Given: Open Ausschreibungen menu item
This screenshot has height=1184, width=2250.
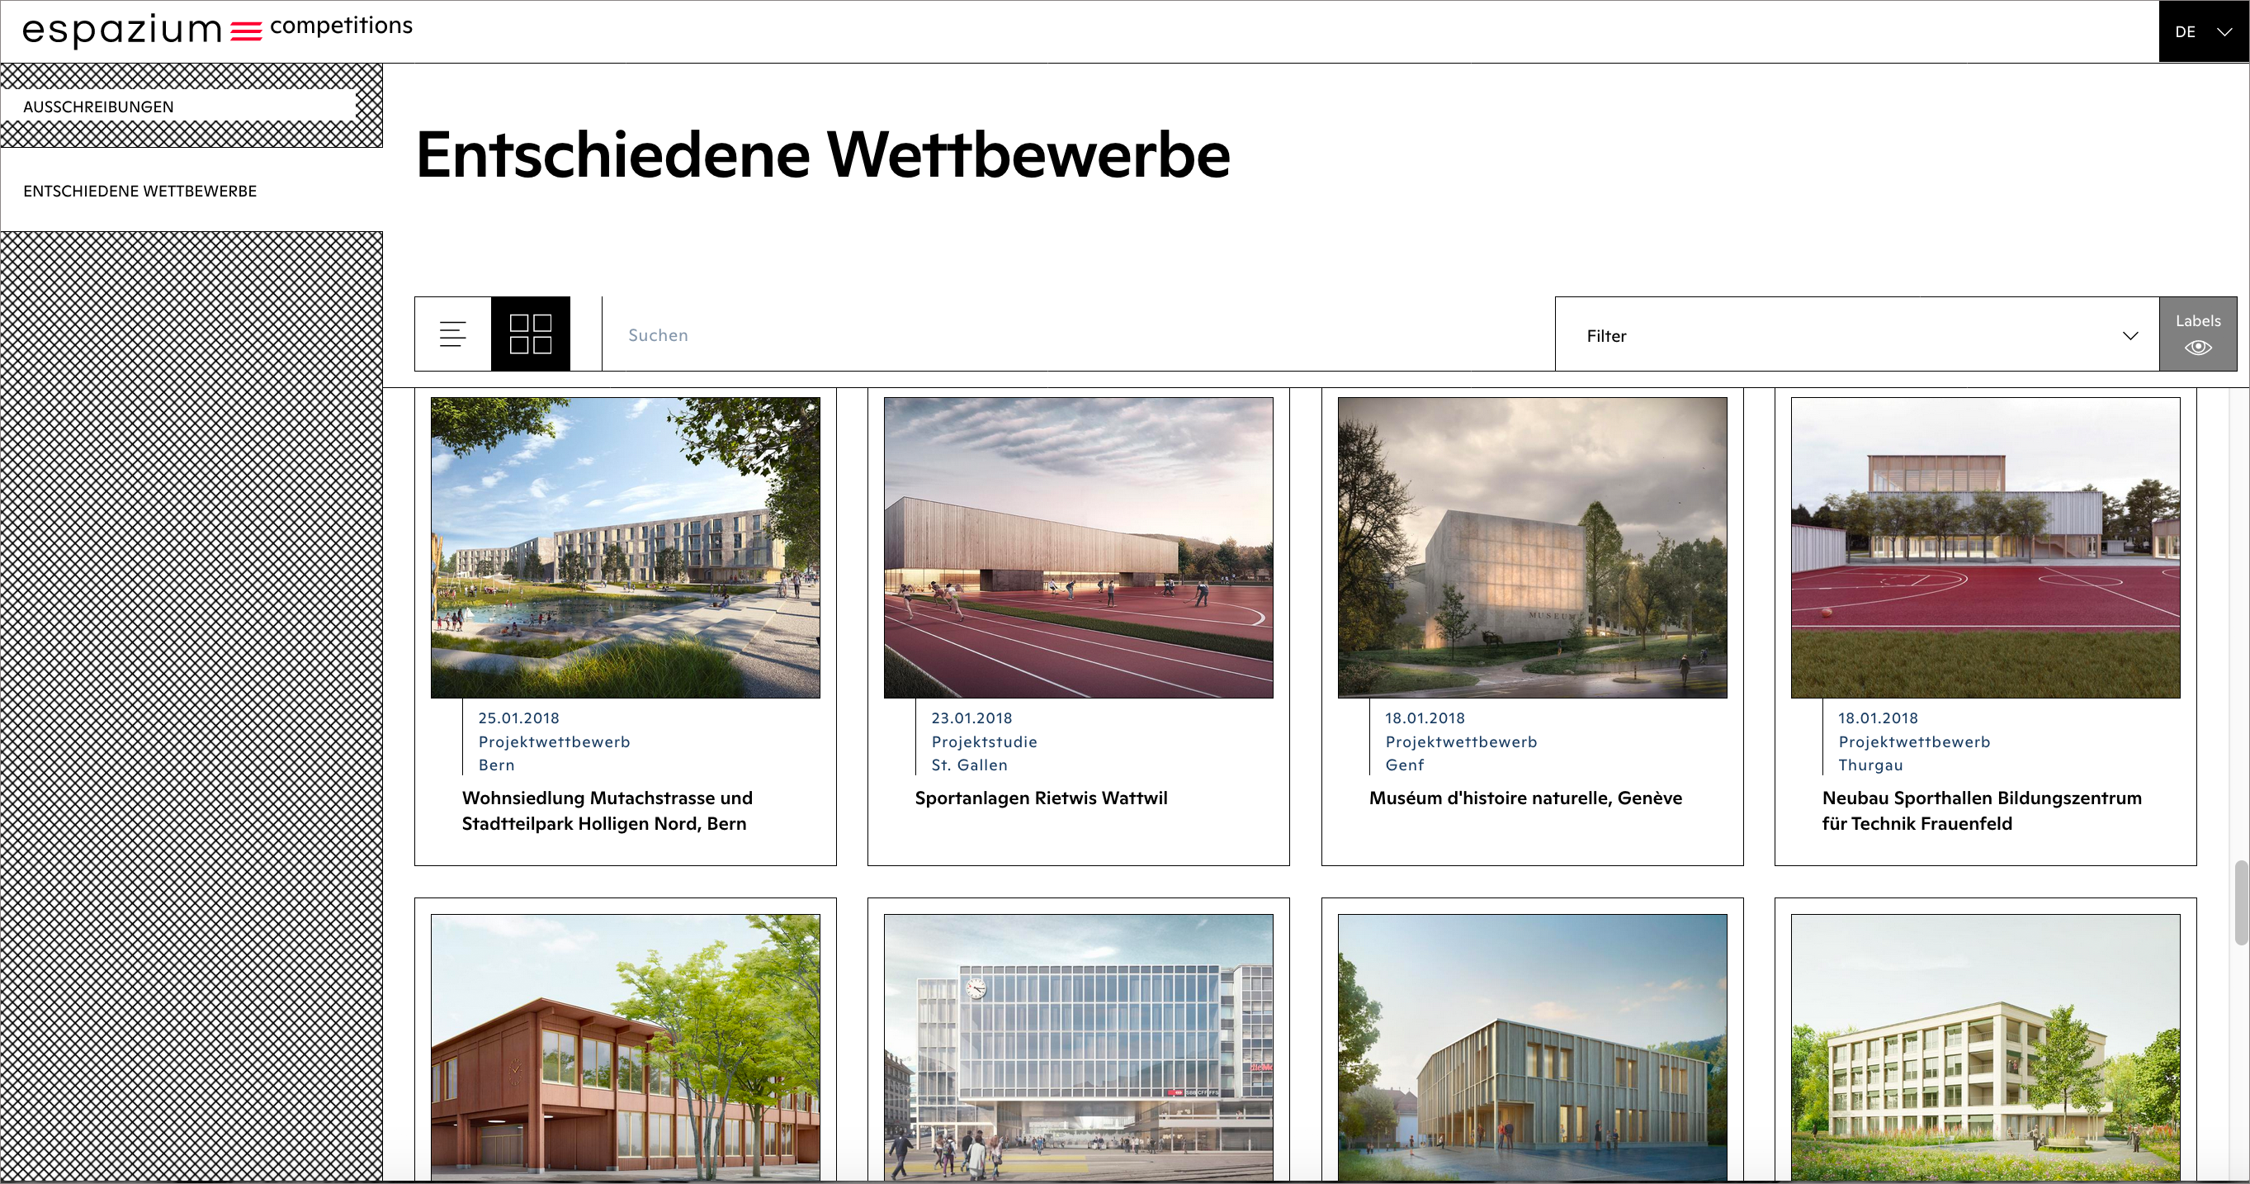Looking at the screenshot, I should point(98,107).
